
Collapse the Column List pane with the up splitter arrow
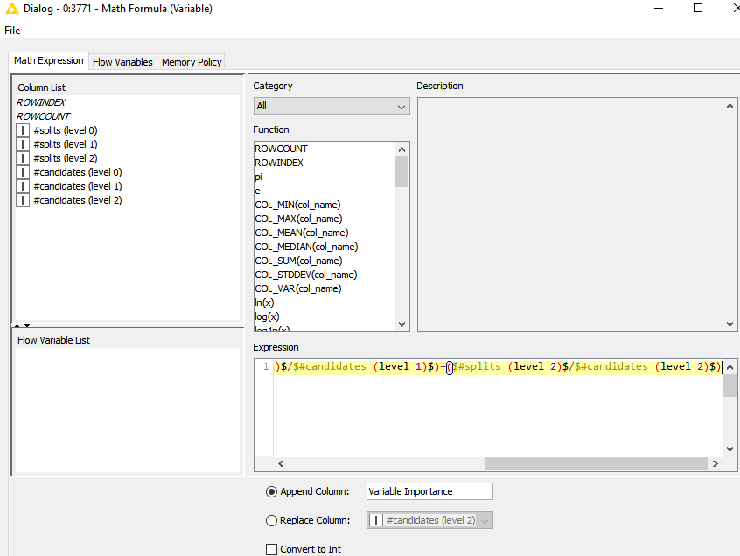pos(17,326)
